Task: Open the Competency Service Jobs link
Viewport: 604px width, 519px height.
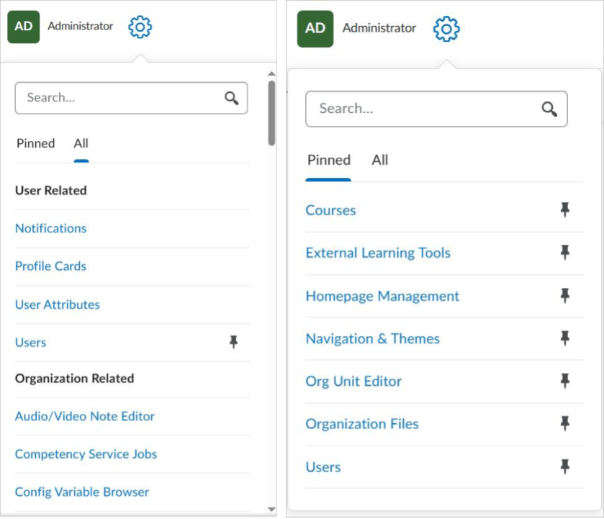Action: [x=86, y=454]
